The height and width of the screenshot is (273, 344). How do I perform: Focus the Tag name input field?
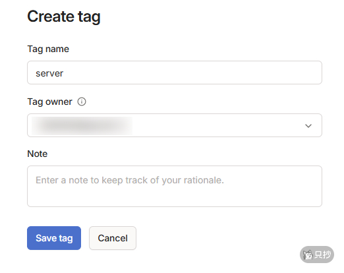(x=175, y=73)
